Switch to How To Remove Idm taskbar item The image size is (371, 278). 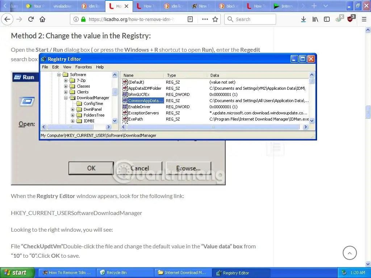tap(67, 273)
